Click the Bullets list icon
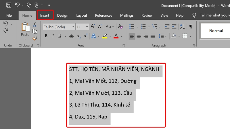230x129 pixels. (132, 27)
